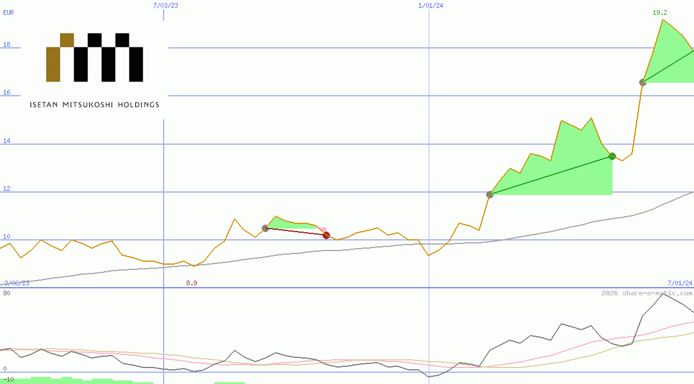694x384 pixels.
Task: Select the red losing-trade exit marker
Action: click(x=326, y=235)
